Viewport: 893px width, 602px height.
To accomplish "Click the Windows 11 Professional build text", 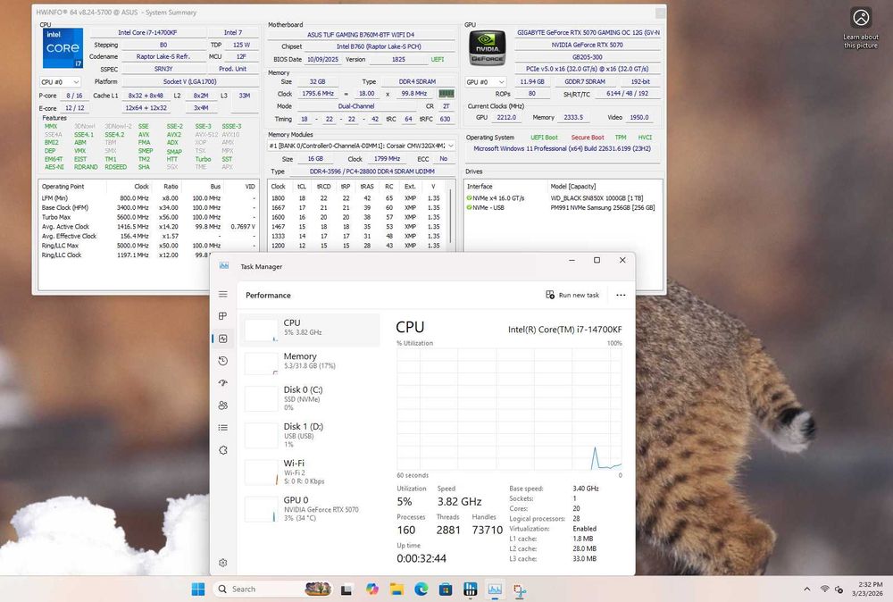I will (x=562, y=148).
